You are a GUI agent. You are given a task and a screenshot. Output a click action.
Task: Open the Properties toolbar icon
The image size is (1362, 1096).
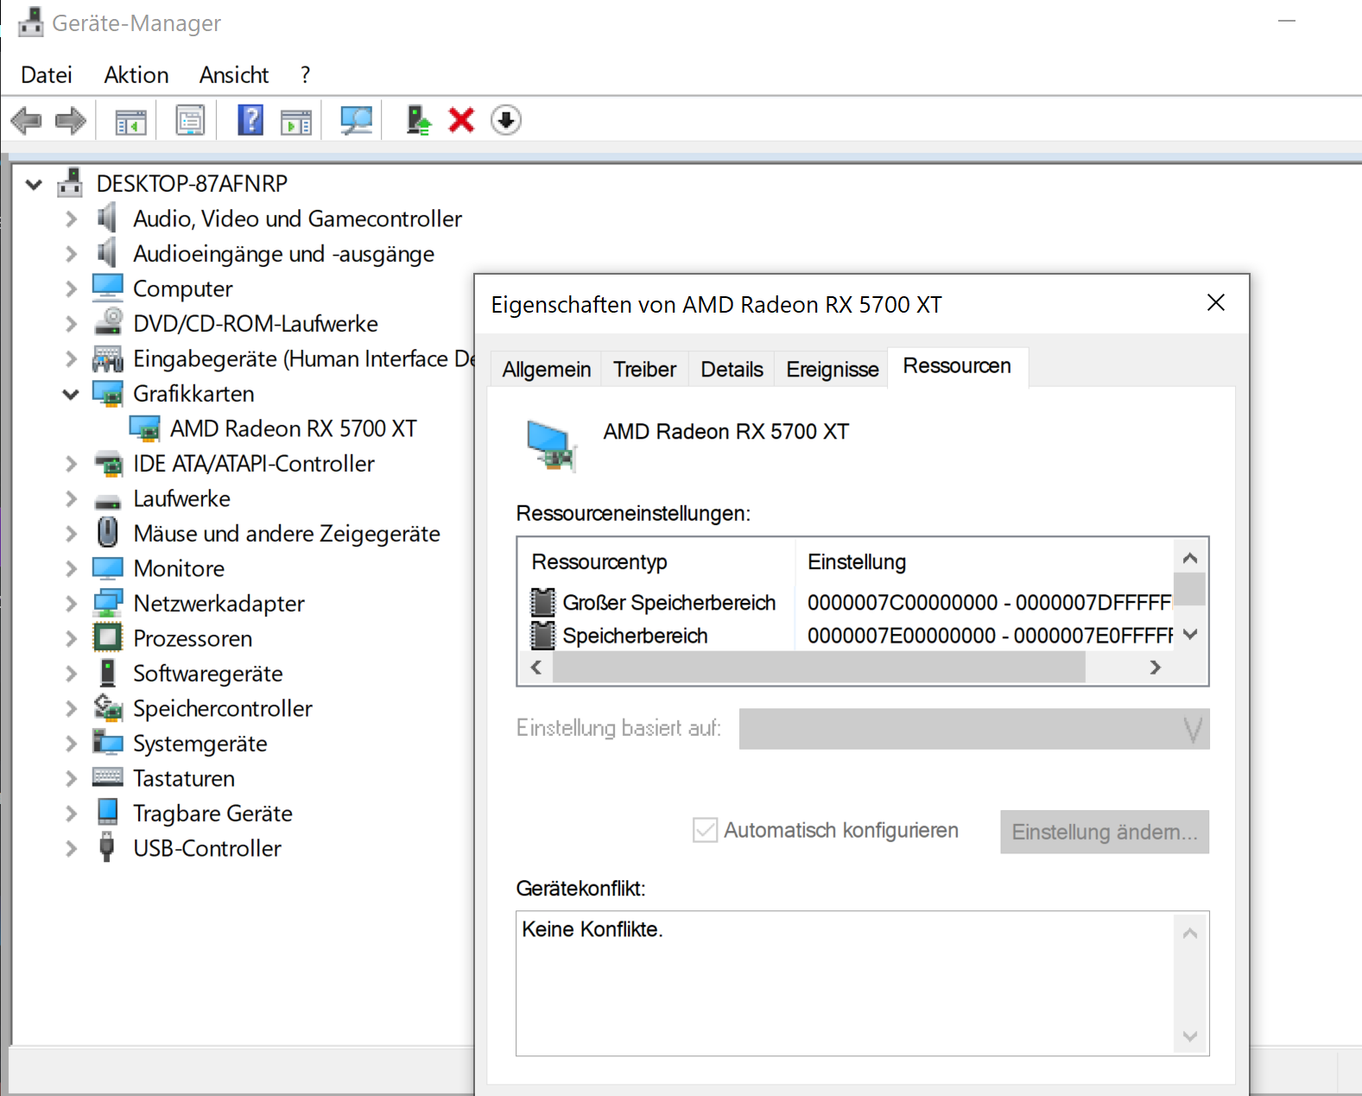tap(190, 120)
